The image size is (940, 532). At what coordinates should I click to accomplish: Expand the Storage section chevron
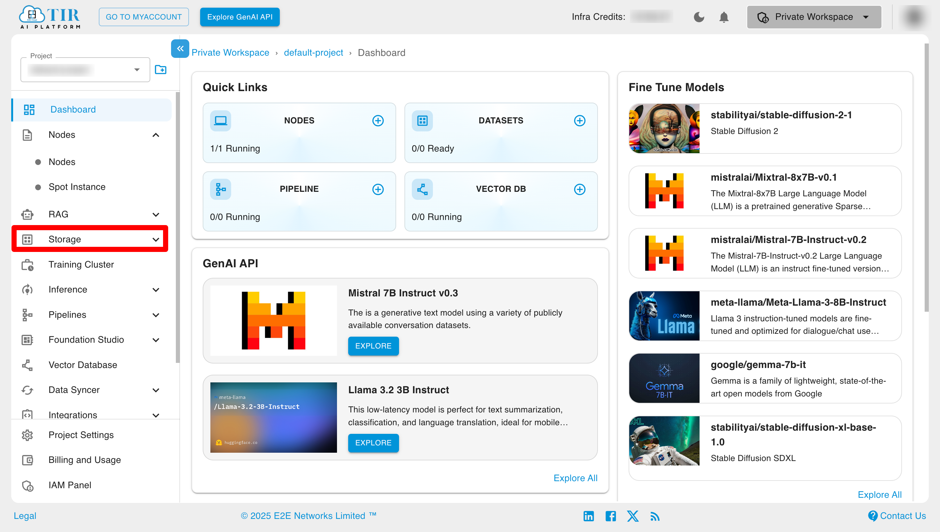tap(156, 240)
